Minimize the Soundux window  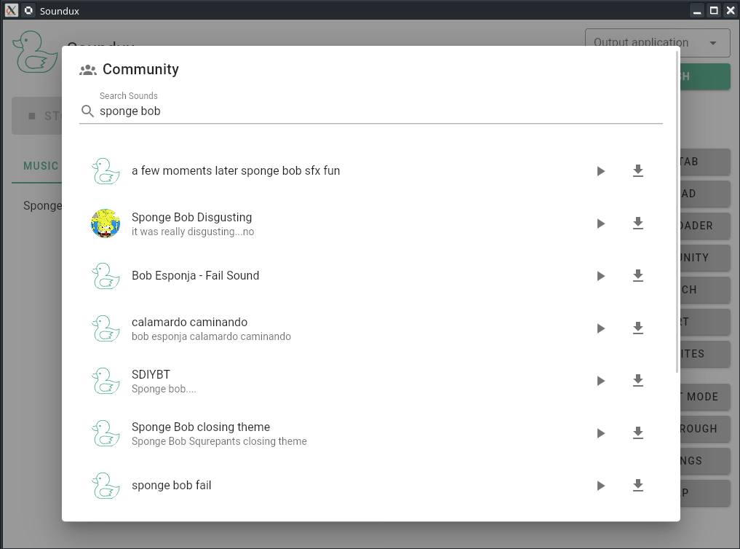pos(697,10)
